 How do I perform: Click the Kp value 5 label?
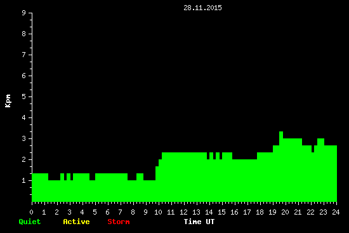click(24, 97)
